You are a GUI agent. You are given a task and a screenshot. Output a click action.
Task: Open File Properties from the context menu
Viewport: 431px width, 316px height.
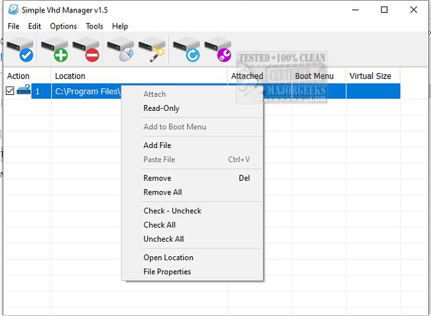point(192,272)
